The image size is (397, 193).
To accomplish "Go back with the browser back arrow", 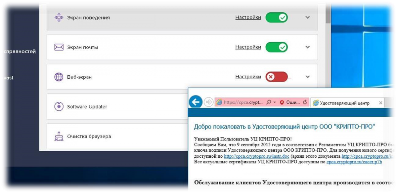I will click(x=196, y=102).
